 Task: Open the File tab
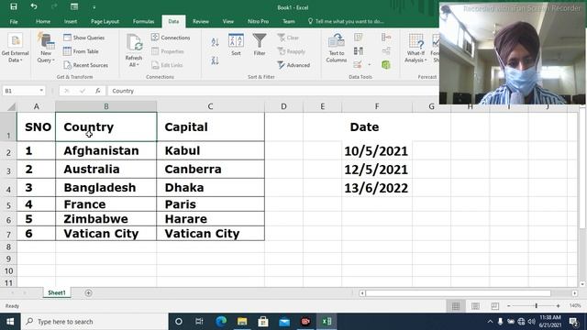pos(14,21)
